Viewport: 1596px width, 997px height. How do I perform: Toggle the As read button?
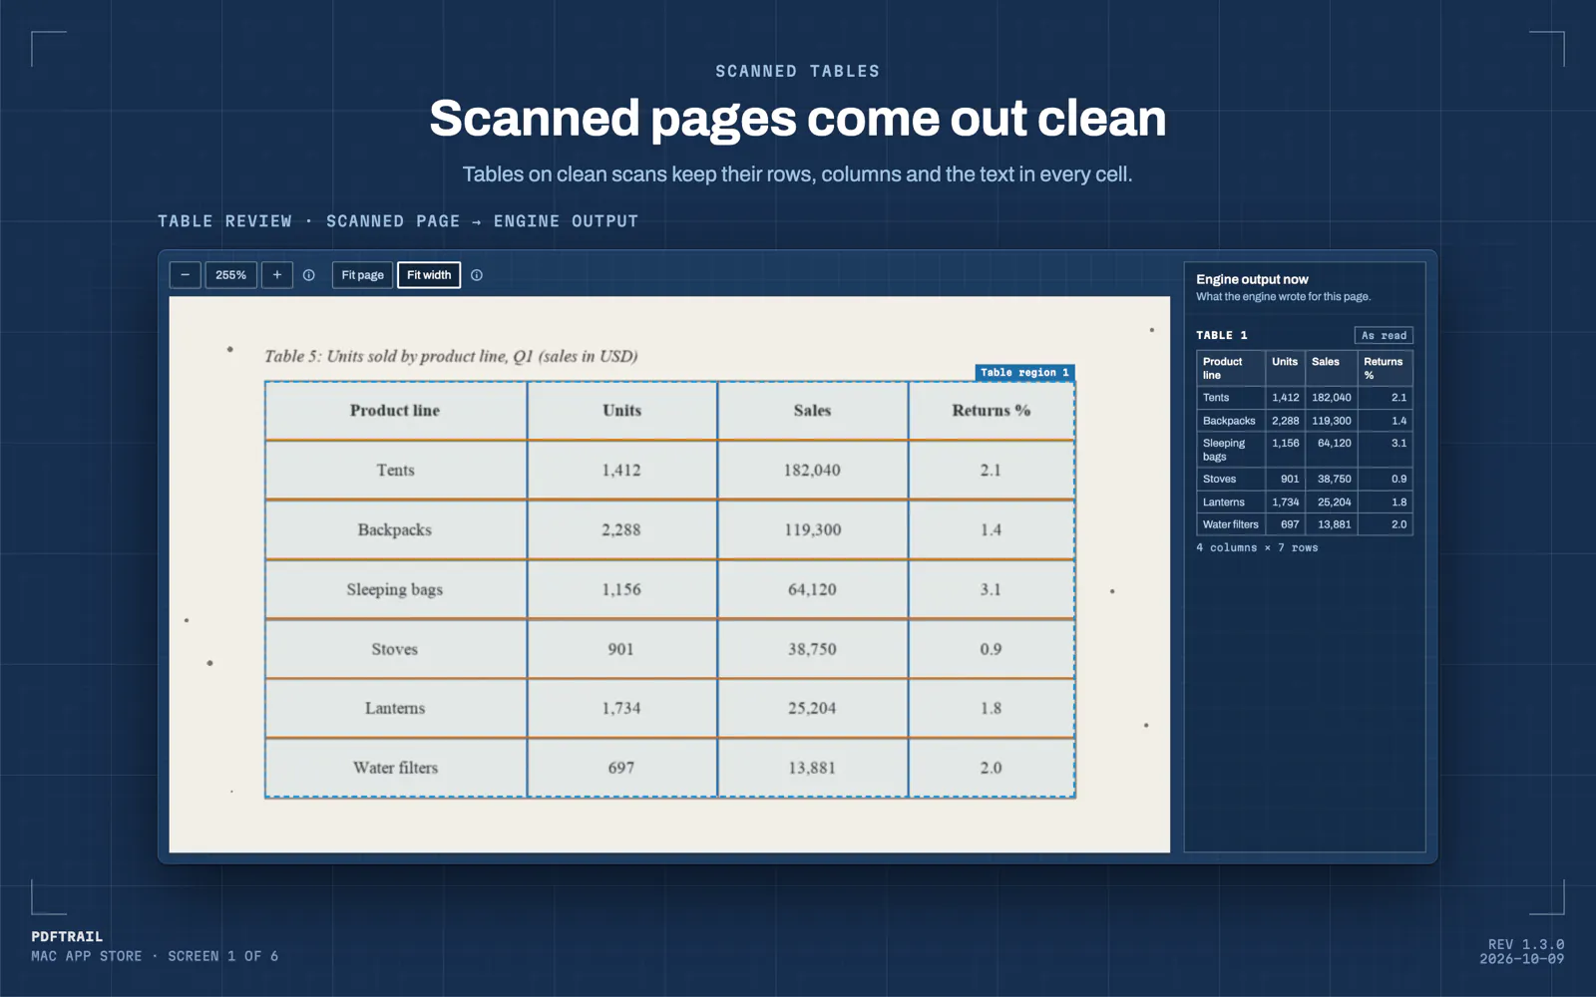pyautogui.click(x=1384, y=335)
